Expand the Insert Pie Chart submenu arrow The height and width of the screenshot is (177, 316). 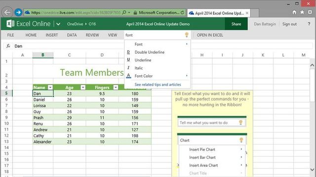pos(241,149)
